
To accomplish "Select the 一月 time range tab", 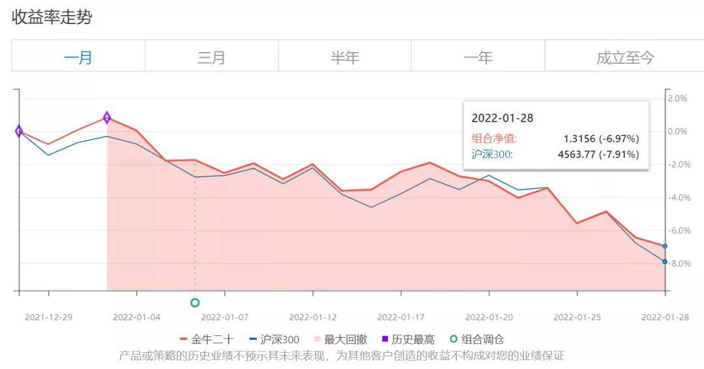I will pos(78,57).
